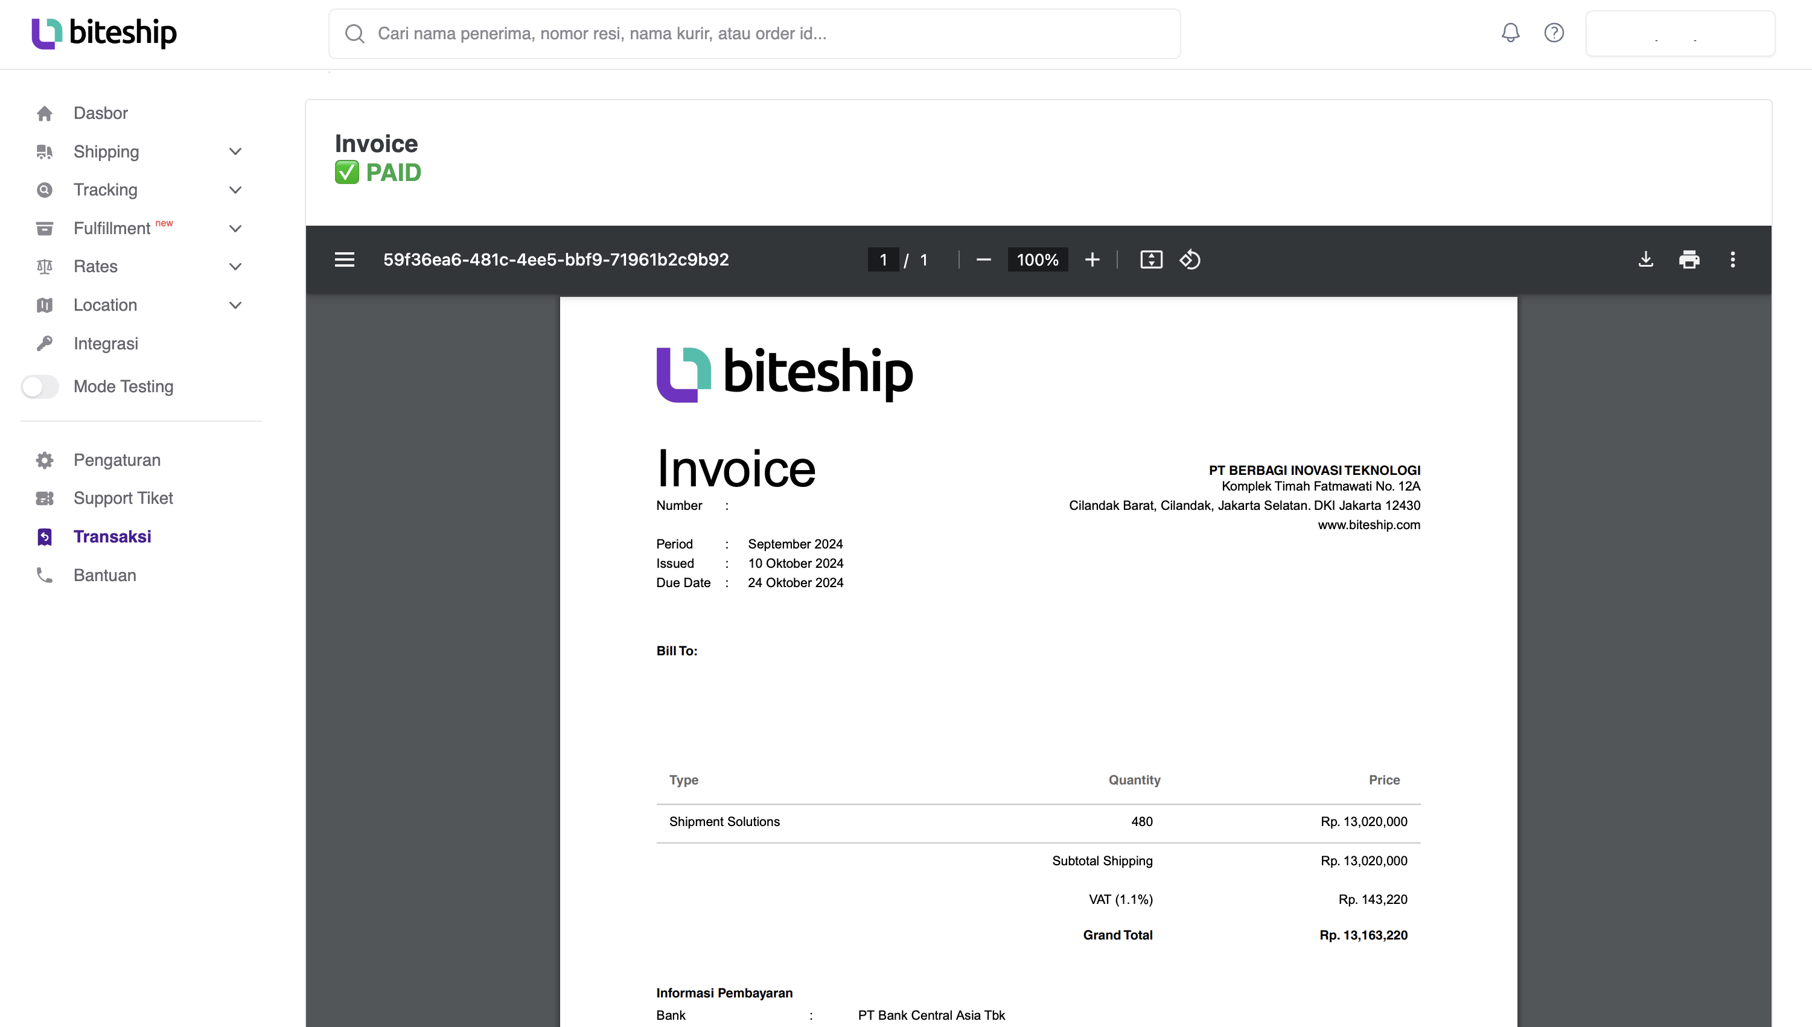Click the Rates scale icon

tap(45, 267)
